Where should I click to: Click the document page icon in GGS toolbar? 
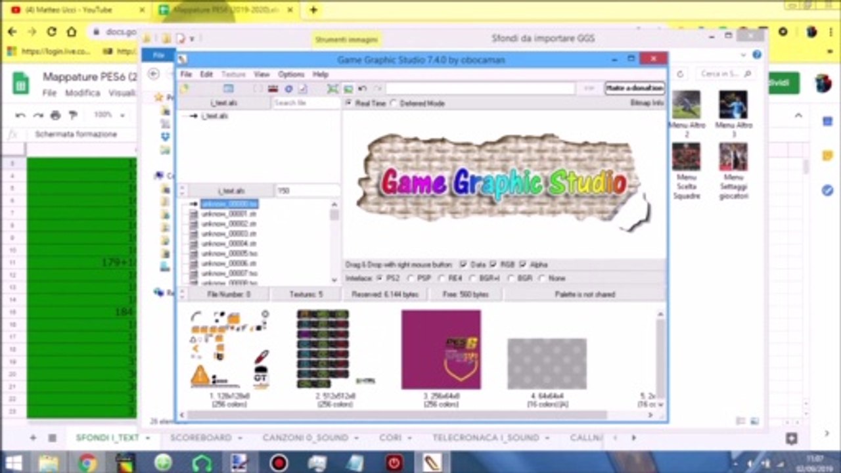pos(303,89)
